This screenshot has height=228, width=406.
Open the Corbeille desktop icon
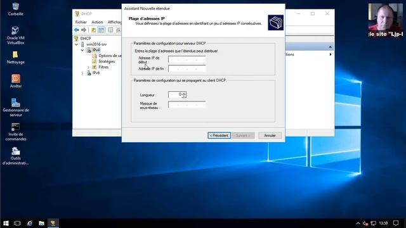(15, 9)
